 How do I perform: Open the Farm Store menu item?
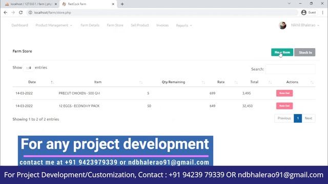coord(115,25)
